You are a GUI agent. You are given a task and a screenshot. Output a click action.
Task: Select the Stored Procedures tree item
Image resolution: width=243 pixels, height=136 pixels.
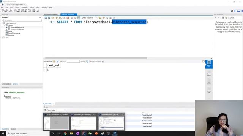[14, 33]
